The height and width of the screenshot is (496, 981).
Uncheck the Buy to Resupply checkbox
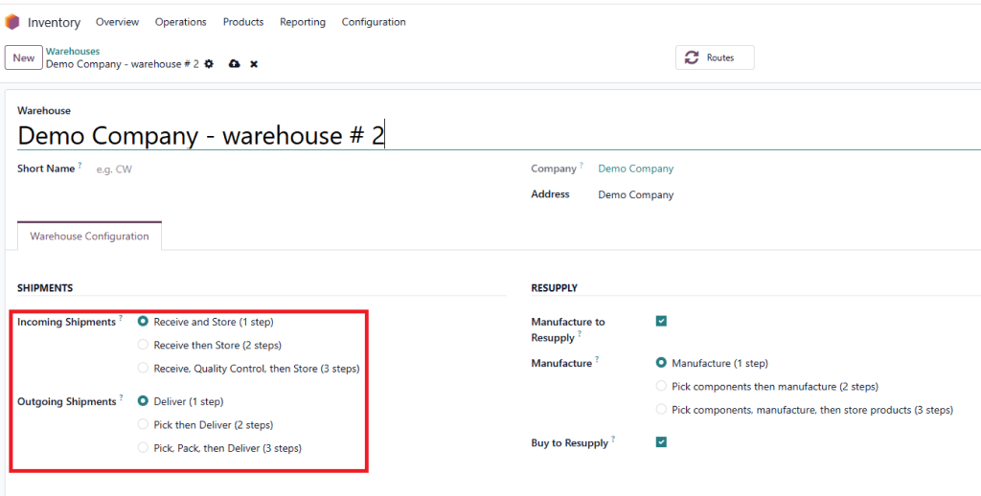pyautogui.click(x=661, y=442)
